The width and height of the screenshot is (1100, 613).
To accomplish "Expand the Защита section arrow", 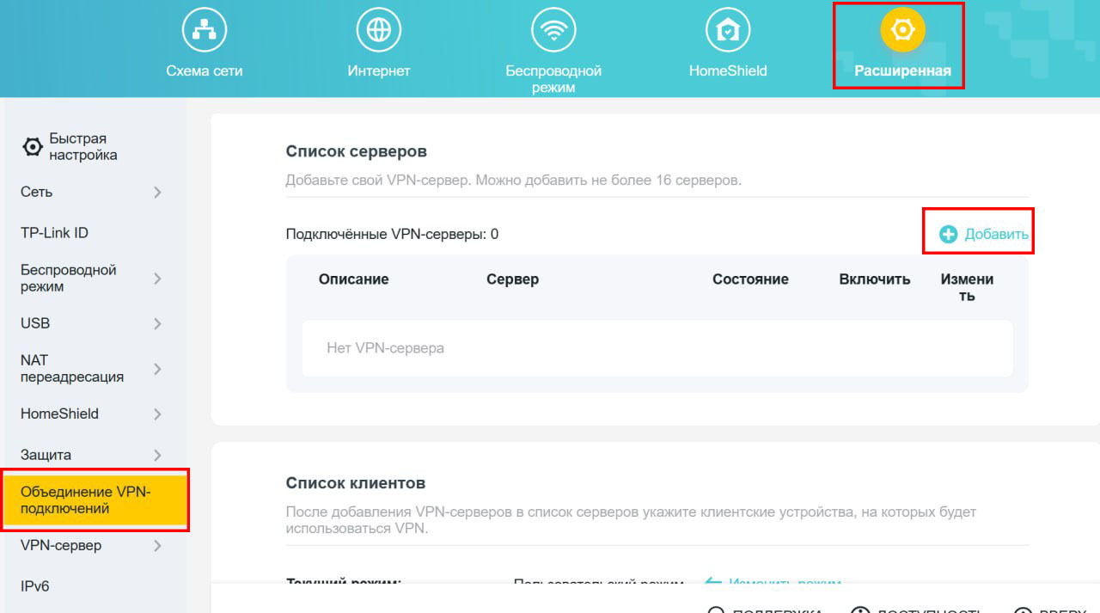I will (157, 455).
